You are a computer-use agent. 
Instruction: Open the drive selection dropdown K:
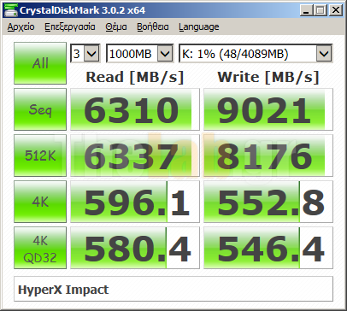[x=256, y=53]
